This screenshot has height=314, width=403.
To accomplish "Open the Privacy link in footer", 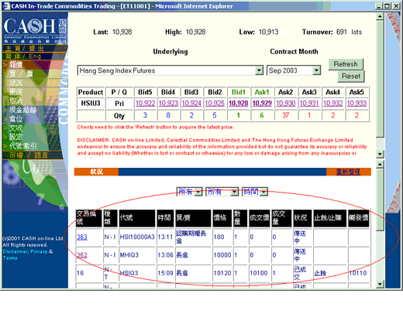I will [39, 251].
